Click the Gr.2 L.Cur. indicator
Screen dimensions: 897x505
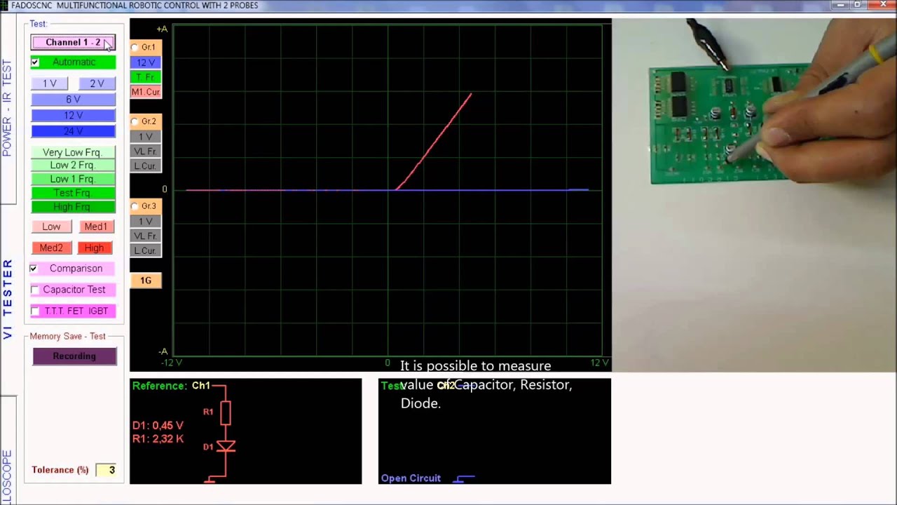click(146, 166)
